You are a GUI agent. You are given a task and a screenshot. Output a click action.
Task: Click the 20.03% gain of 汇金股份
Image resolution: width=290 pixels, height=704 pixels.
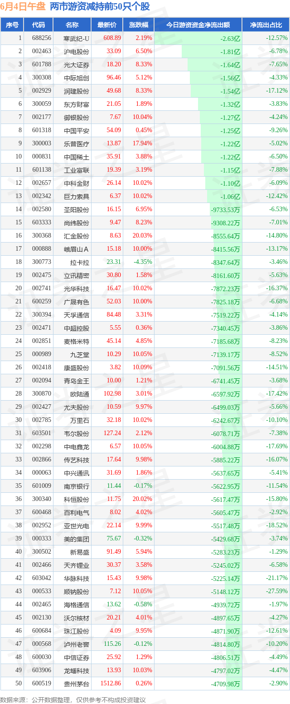tap(142, 236)
